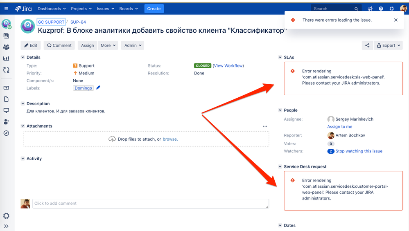This screenshot has width=409, height=231.
Task: Open the More actions dropdown
Action: [x=108, y=45]
